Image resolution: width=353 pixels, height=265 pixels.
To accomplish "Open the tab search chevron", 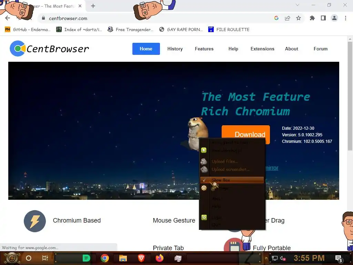I will [297, 5].
